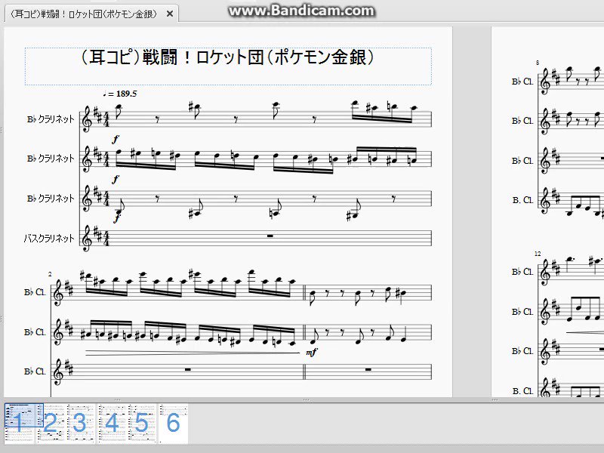Click measure number 8 on second page

538,63
